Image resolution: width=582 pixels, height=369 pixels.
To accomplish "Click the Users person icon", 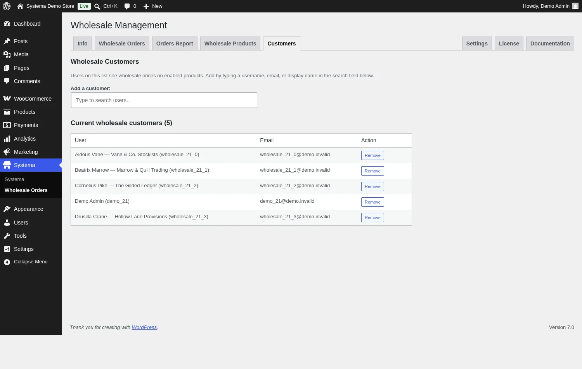I will tap(7, 223).
